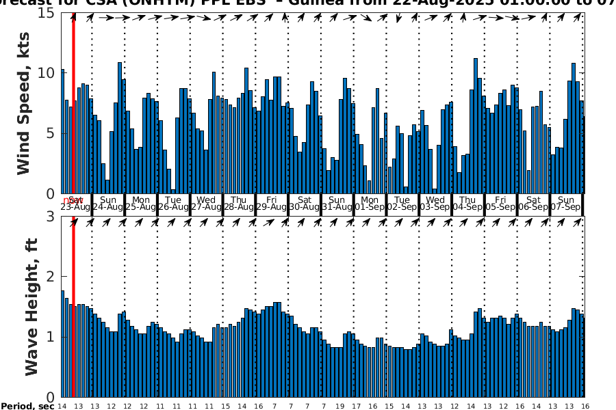Click the '10' tick on wind speed axis
Screen dimensions: 616x410
tap(47, 73)
